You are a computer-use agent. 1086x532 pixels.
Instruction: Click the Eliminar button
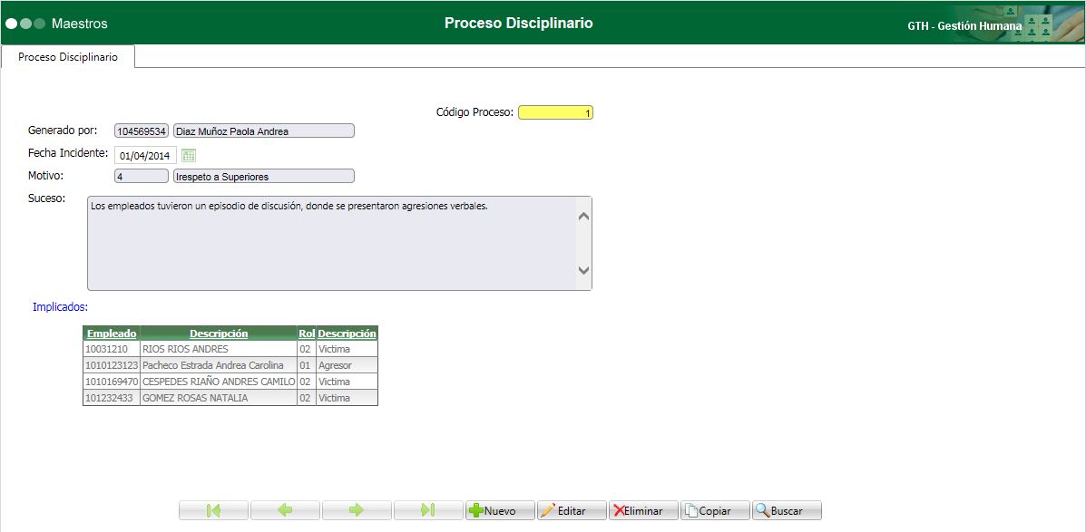coord(643,510)
